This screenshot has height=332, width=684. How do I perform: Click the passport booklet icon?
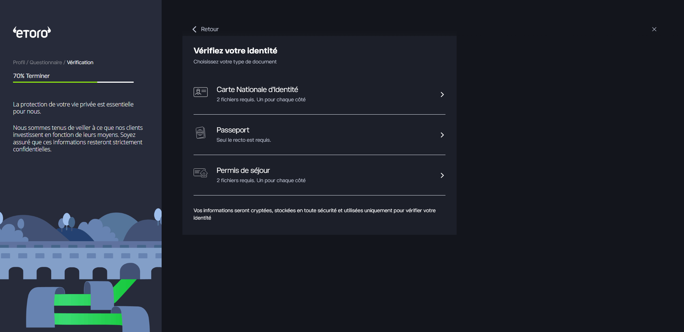click(201, 132)
